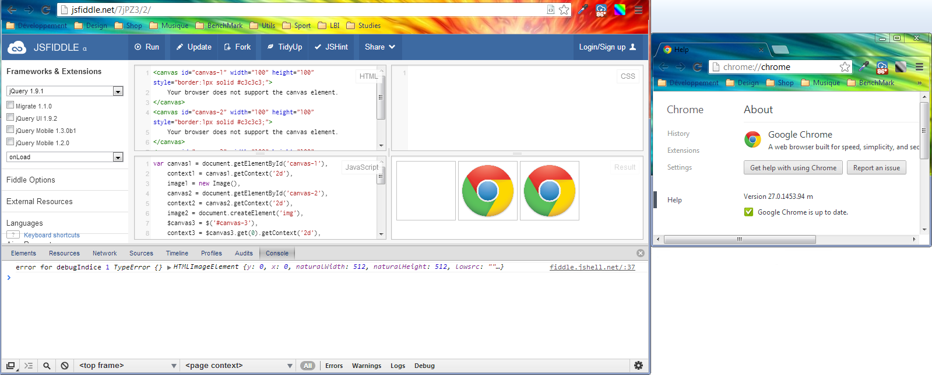Open the Studies bookmarks folder

tap(363, 26)
